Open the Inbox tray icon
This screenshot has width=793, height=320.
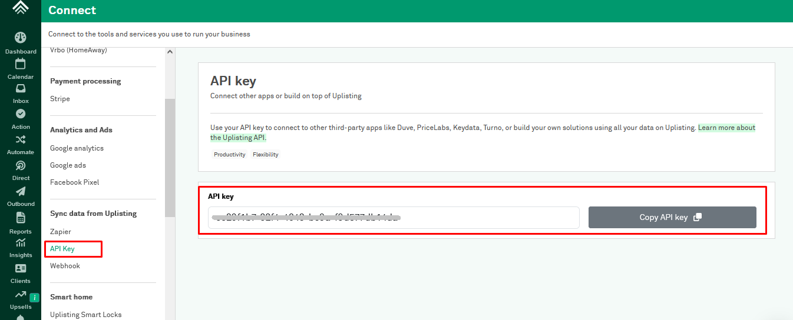pos(21,89)
